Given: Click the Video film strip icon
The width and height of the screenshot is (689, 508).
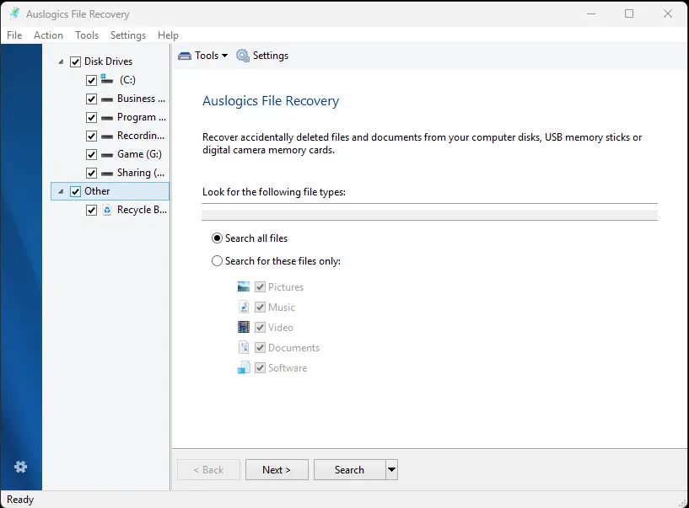Looking at the screenshot, I should (244, 327).
